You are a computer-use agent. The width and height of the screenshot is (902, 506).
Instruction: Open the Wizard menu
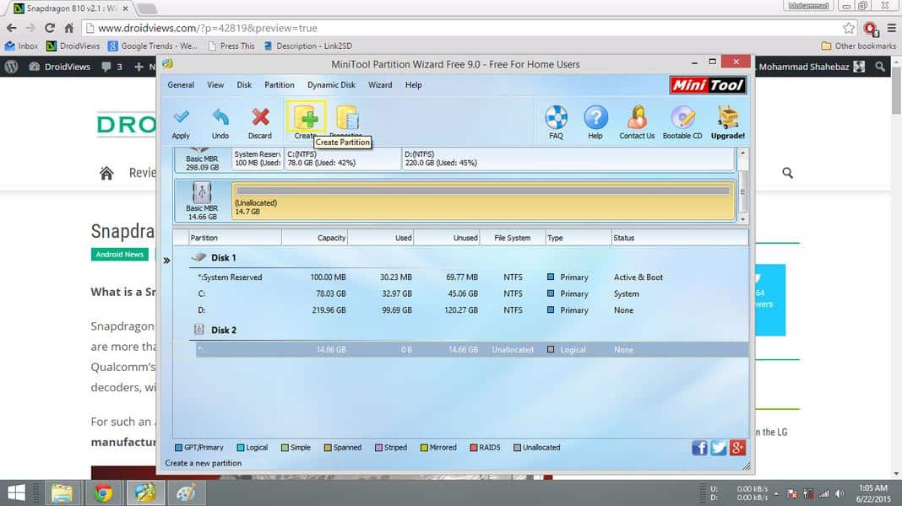point(380,85)
